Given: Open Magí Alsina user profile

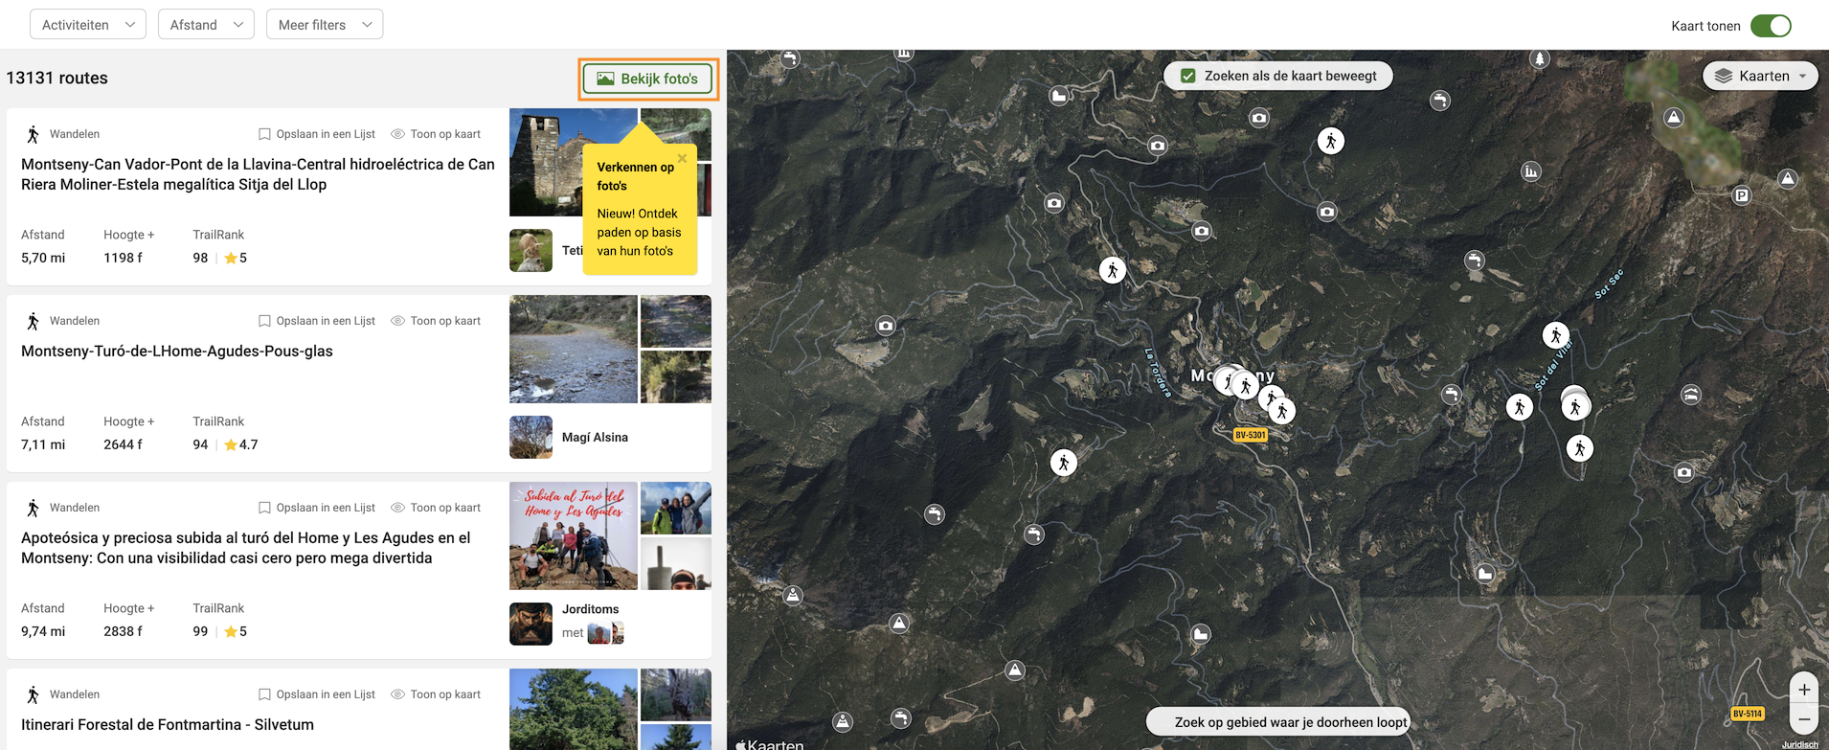Looking at the screenshot, I should click(x=595, y=438).
